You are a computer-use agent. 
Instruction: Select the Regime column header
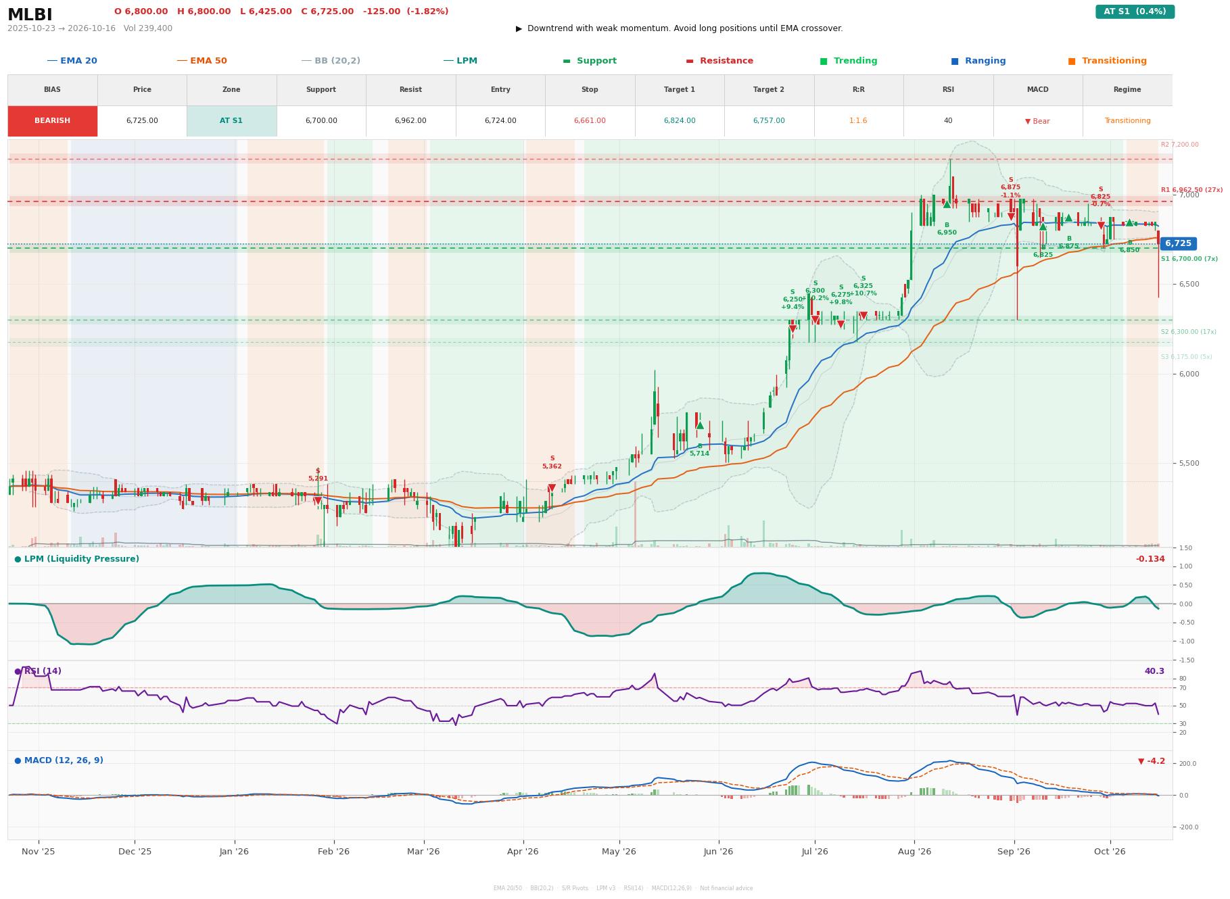coord(1127,90)
